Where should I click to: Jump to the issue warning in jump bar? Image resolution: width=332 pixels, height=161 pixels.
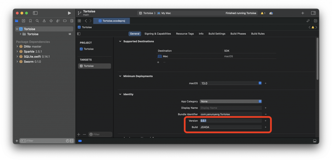pos(313,27)
